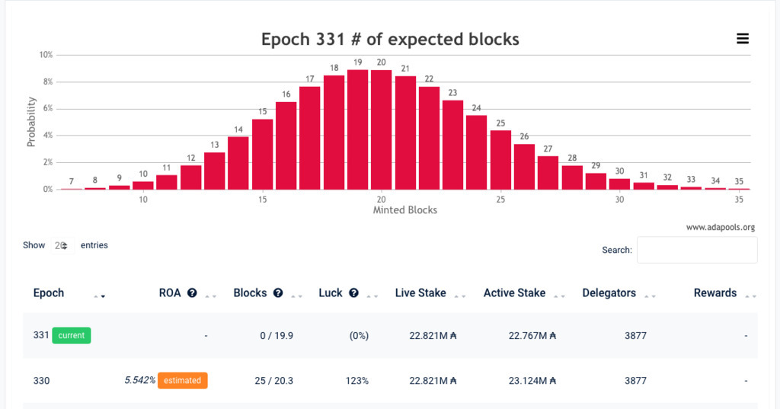Click the Luck help question icon
The height and width of the screenshot is (409, 780).
click(x=353, y=293)
